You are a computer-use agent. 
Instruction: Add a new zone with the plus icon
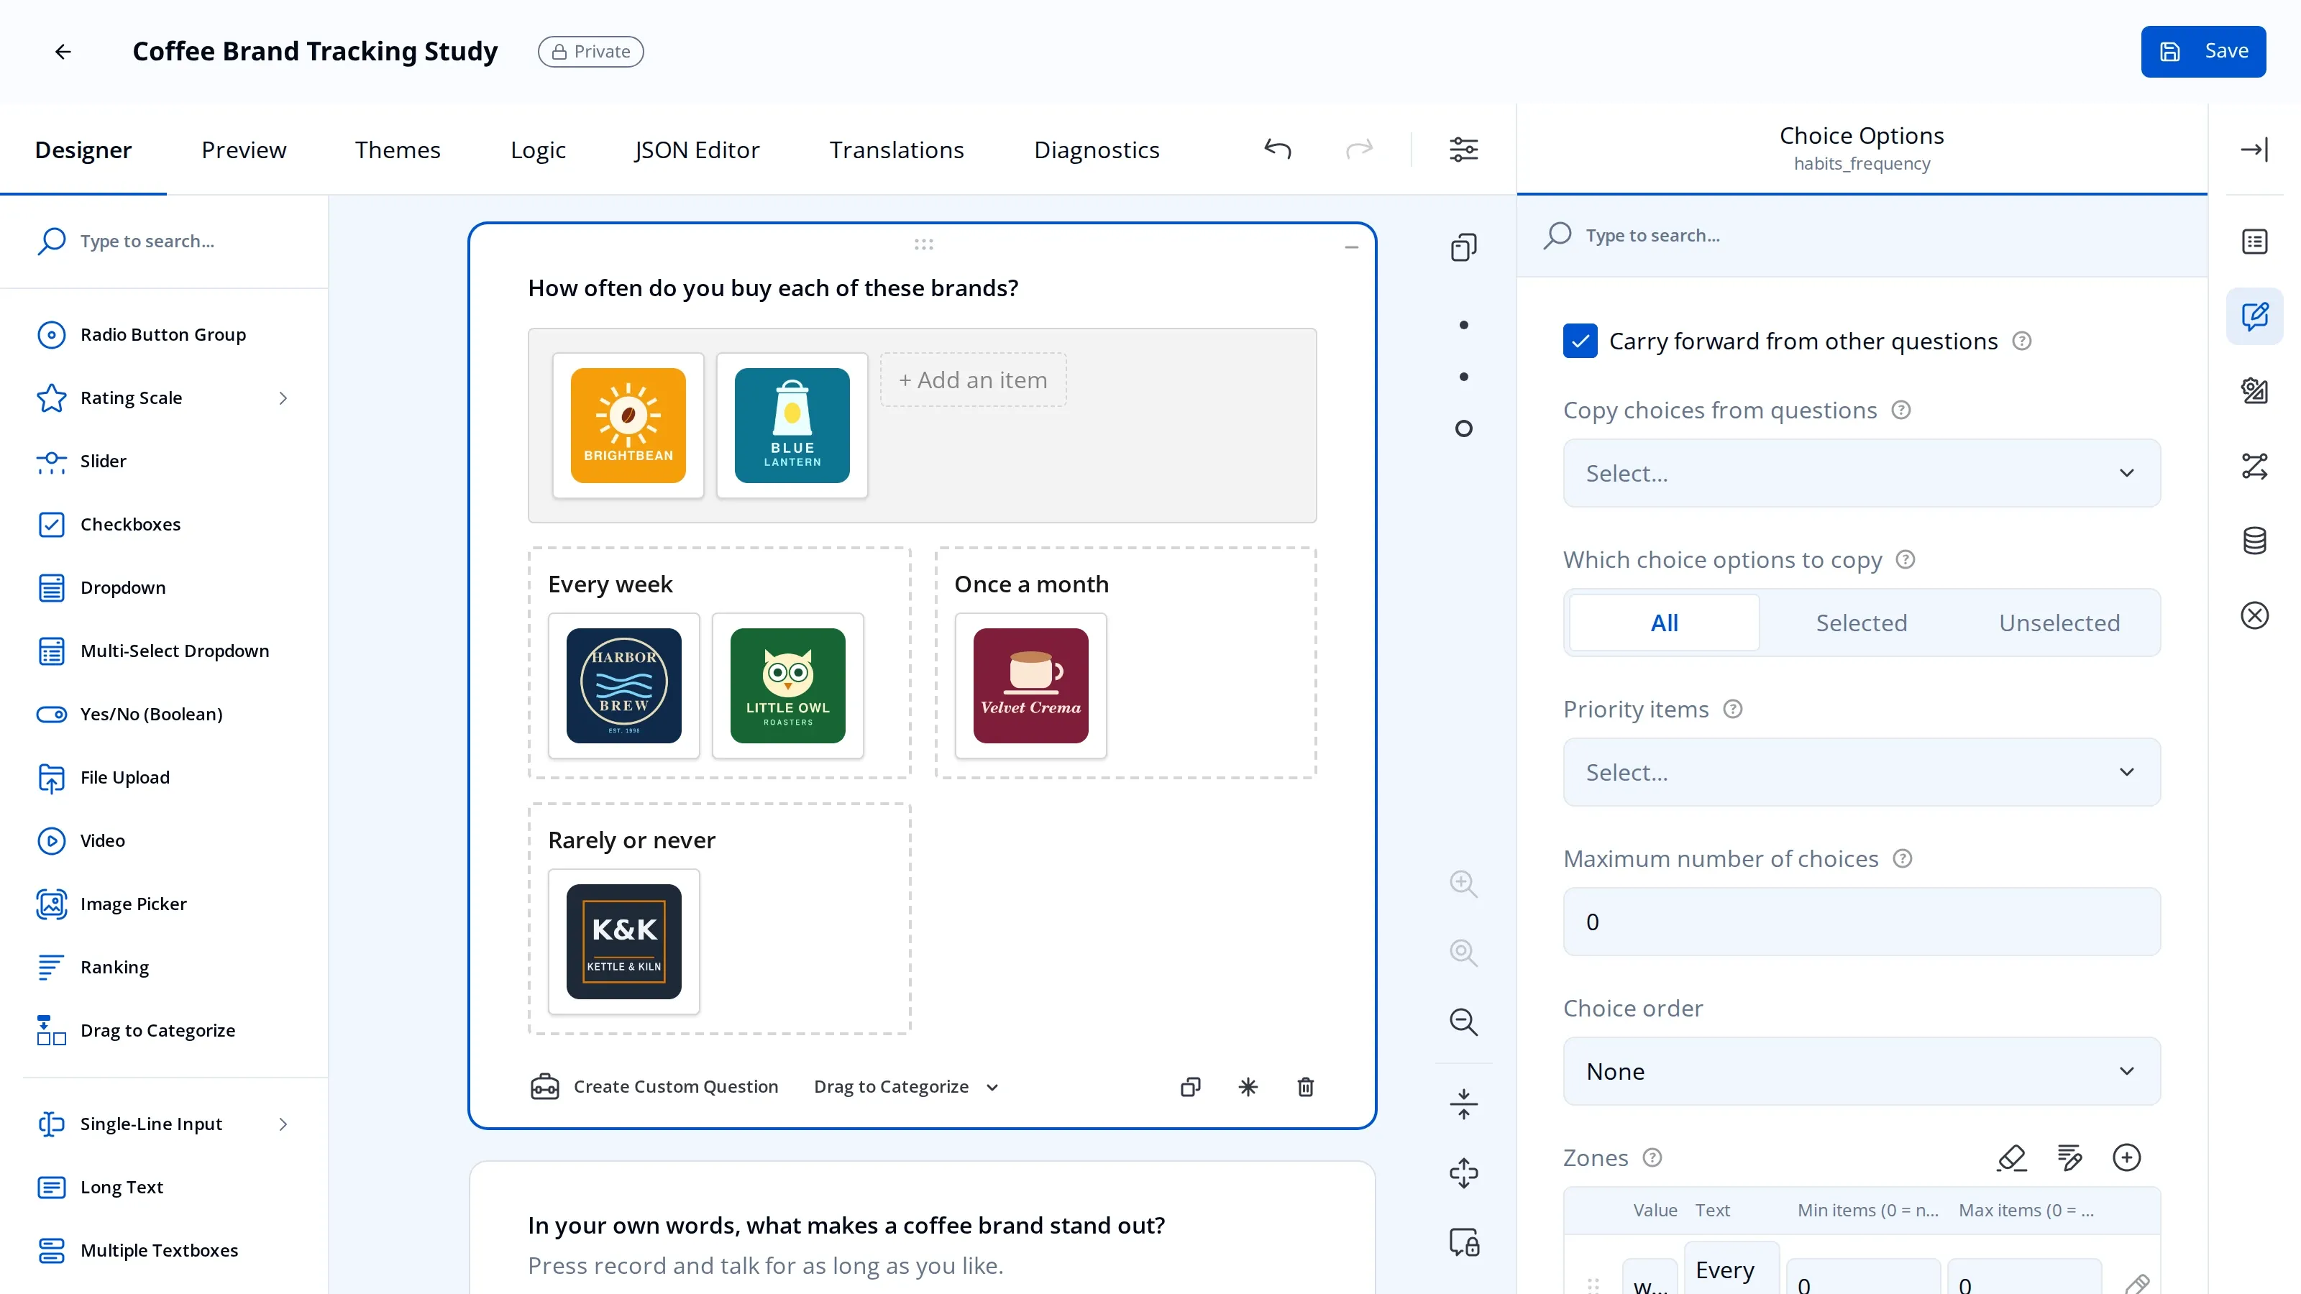click(x=2126, y=1158)
